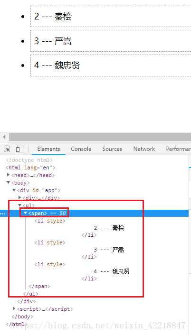This screenshot has width=191, height=335.
Task: Open the Elements tab
Action: [x=48, y=149]
